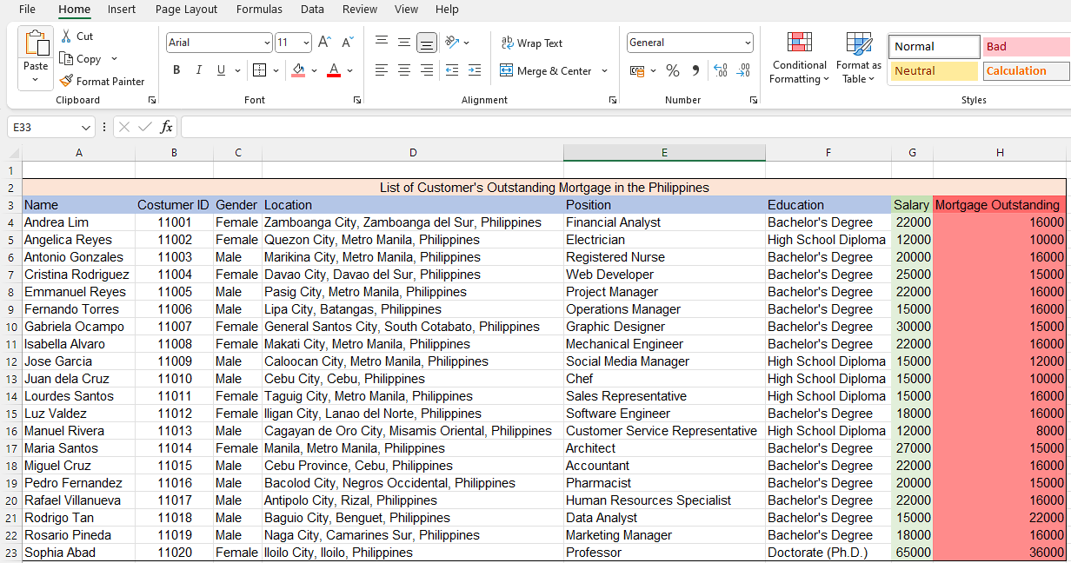
Task: Click the Name Box showing E33
Action: point(43,127)
